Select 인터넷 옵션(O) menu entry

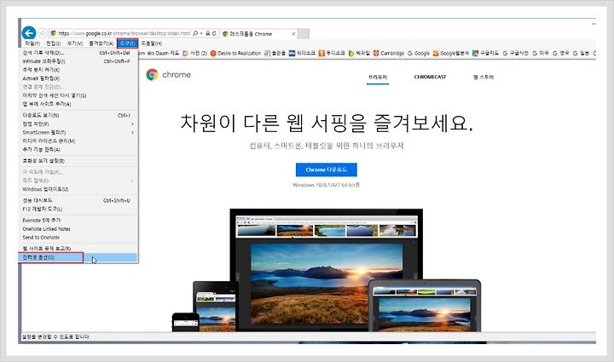(x=78, y=257)
